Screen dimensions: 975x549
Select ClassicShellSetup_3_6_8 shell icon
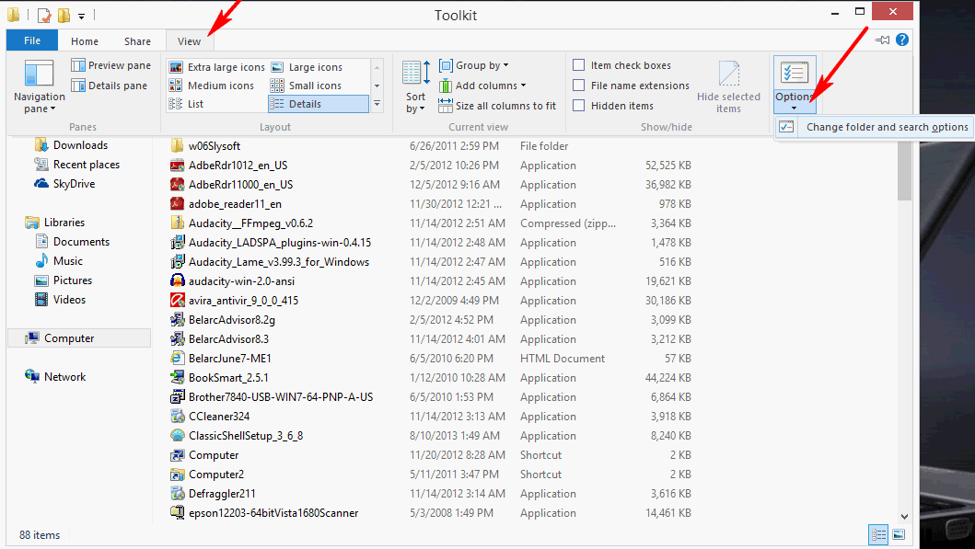coord(177,435)
